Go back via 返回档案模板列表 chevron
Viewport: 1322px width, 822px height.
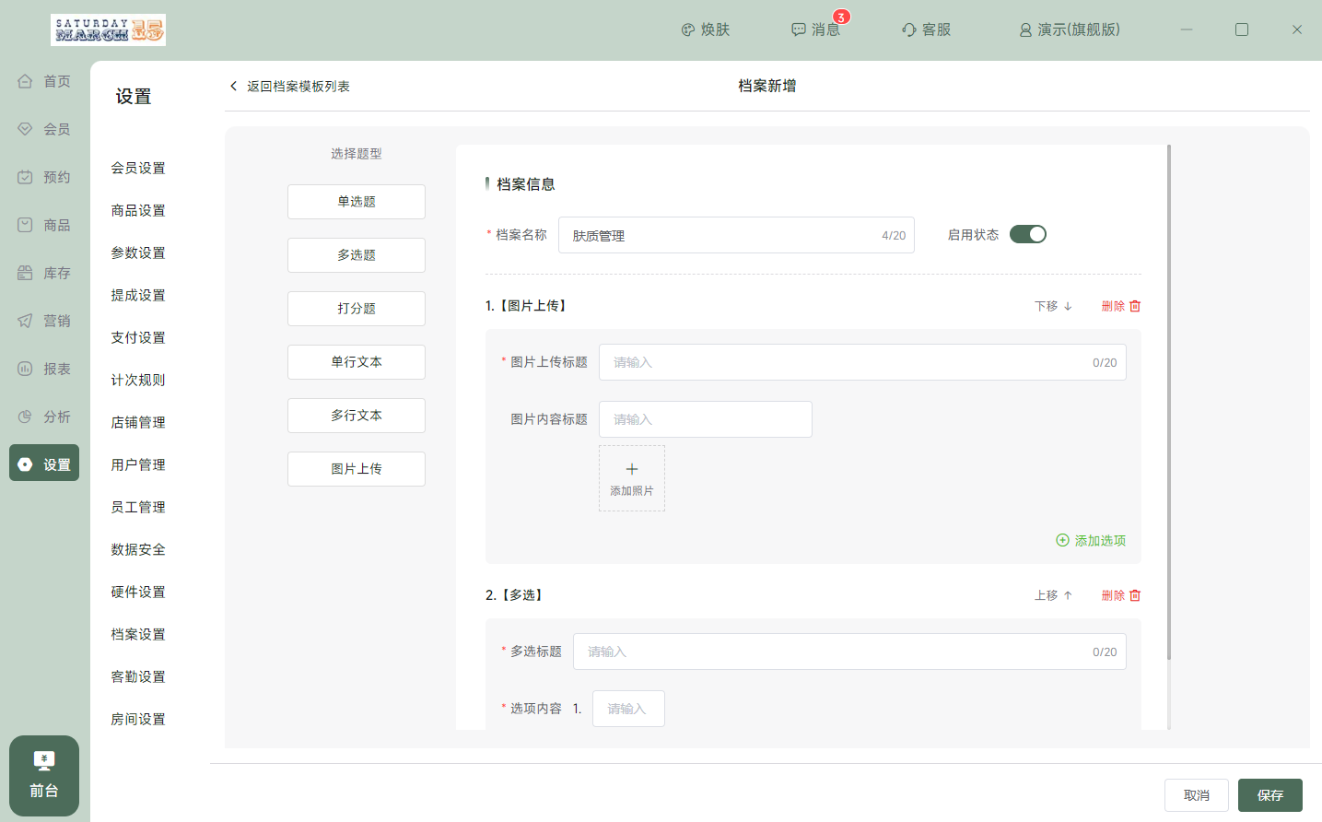coord(233,86)
